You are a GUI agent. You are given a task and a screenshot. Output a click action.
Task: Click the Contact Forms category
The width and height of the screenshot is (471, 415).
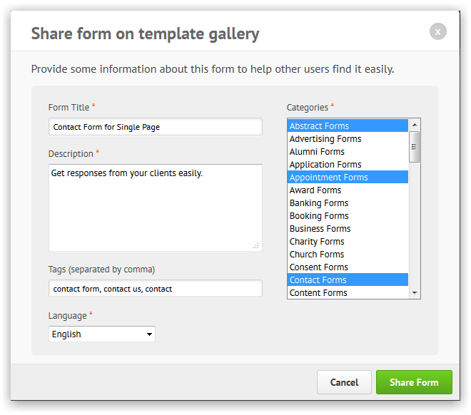click(348, 280)
